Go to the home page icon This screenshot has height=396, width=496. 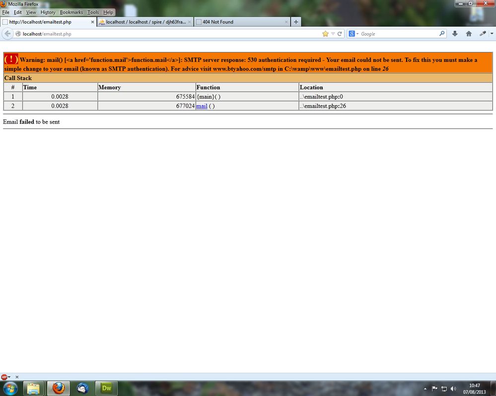pyautogui.click(x=469, y=34)
